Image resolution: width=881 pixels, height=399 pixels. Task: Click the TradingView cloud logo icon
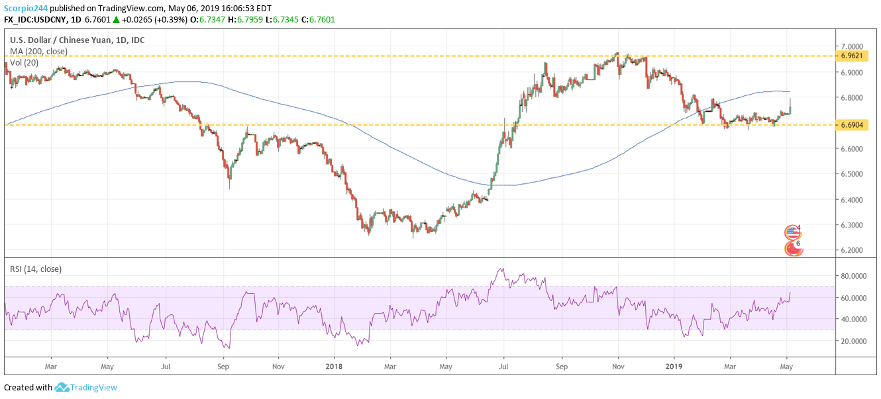(62, 388)
